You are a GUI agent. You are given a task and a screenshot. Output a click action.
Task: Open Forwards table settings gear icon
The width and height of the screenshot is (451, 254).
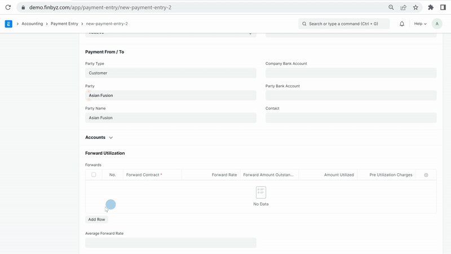[x=426, y=175]
